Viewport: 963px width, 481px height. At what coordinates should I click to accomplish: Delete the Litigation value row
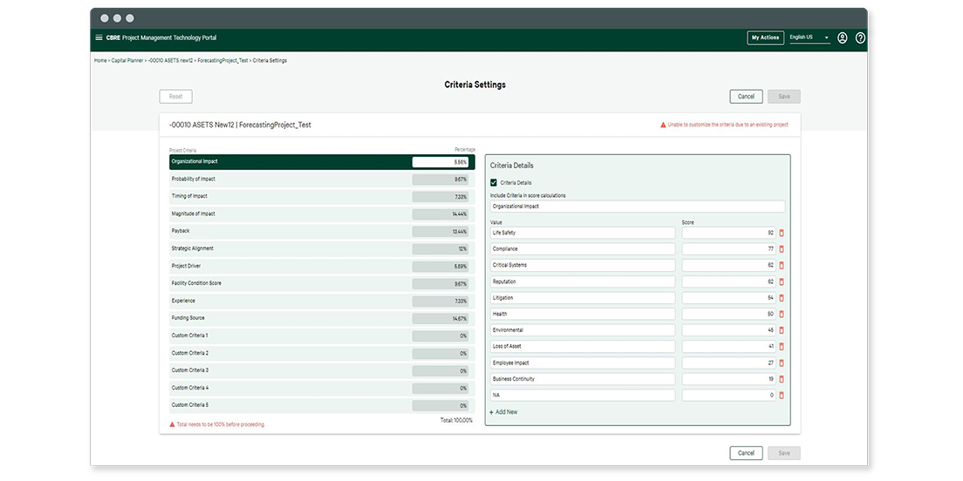[782, 298]
